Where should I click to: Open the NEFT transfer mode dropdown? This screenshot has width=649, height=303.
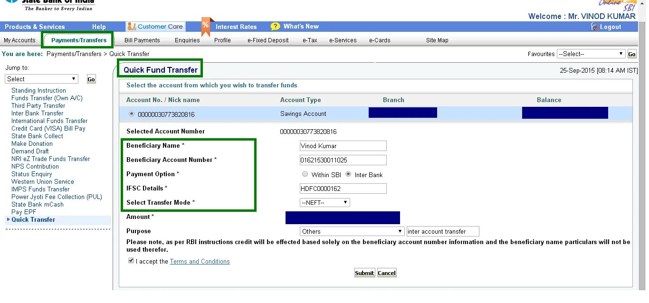[325, 202]
